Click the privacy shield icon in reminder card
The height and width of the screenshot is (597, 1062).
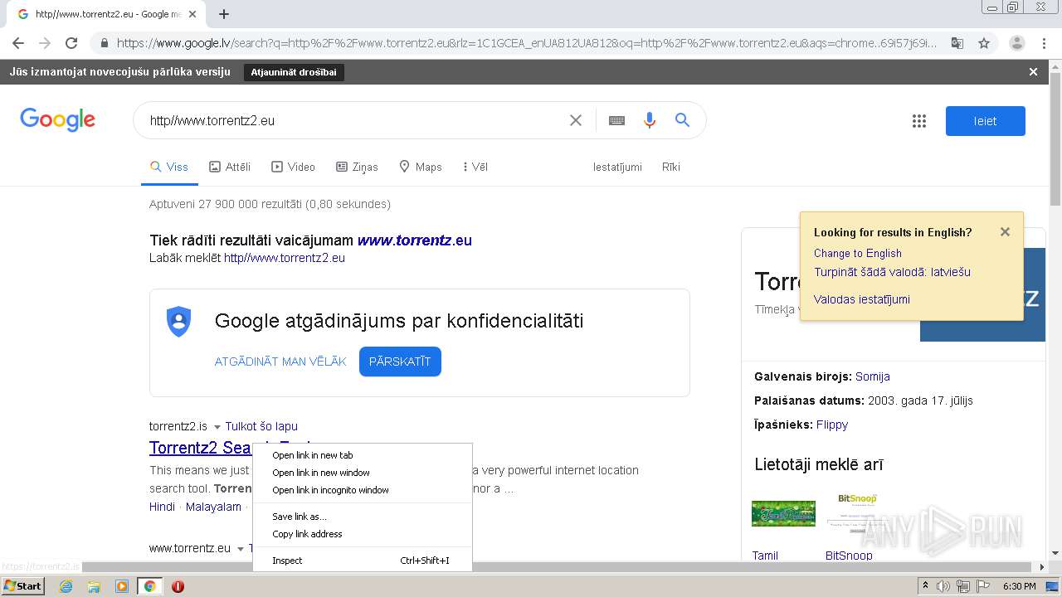[x=179, y=322]
